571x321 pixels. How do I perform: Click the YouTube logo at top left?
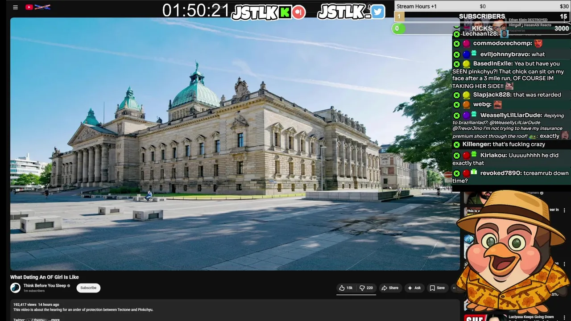pyautogui.click(x=38, y=7)
